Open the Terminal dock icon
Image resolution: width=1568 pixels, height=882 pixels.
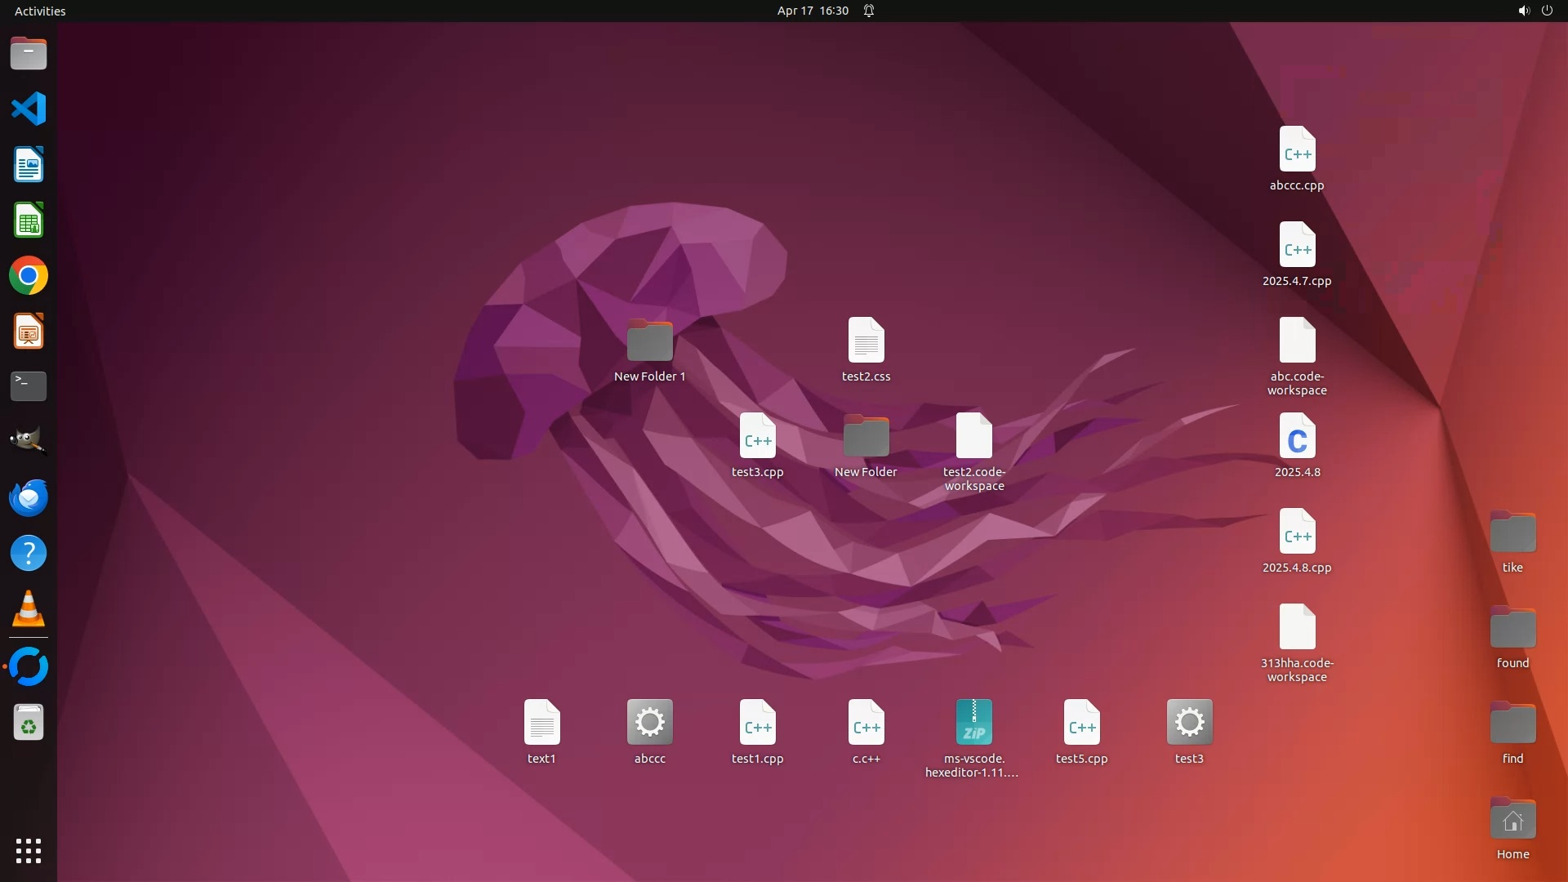click(29, 386)
